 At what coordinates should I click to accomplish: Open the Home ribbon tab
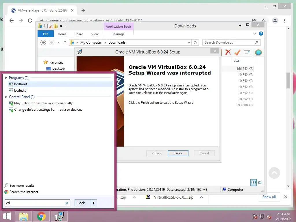pos(62,34)
